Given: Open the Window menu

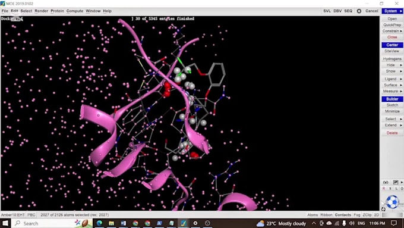Looking at the screenshot, I should [x=93, y=11].
